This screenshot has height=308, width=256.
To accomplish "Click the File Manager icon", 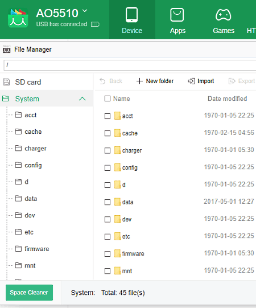I will coord(6,50).
